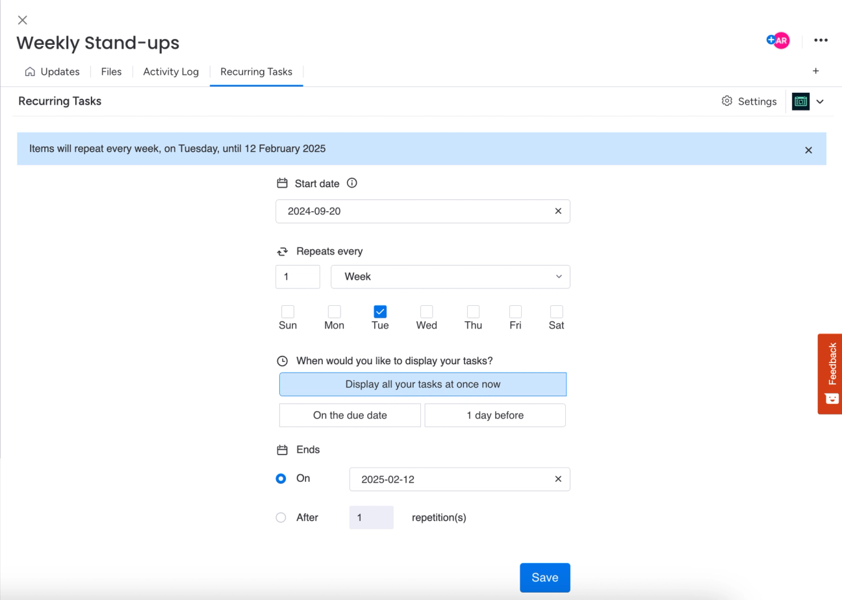842x600 pixels.
Task: Click the teal calendar view icon top right
Action: 801,101
